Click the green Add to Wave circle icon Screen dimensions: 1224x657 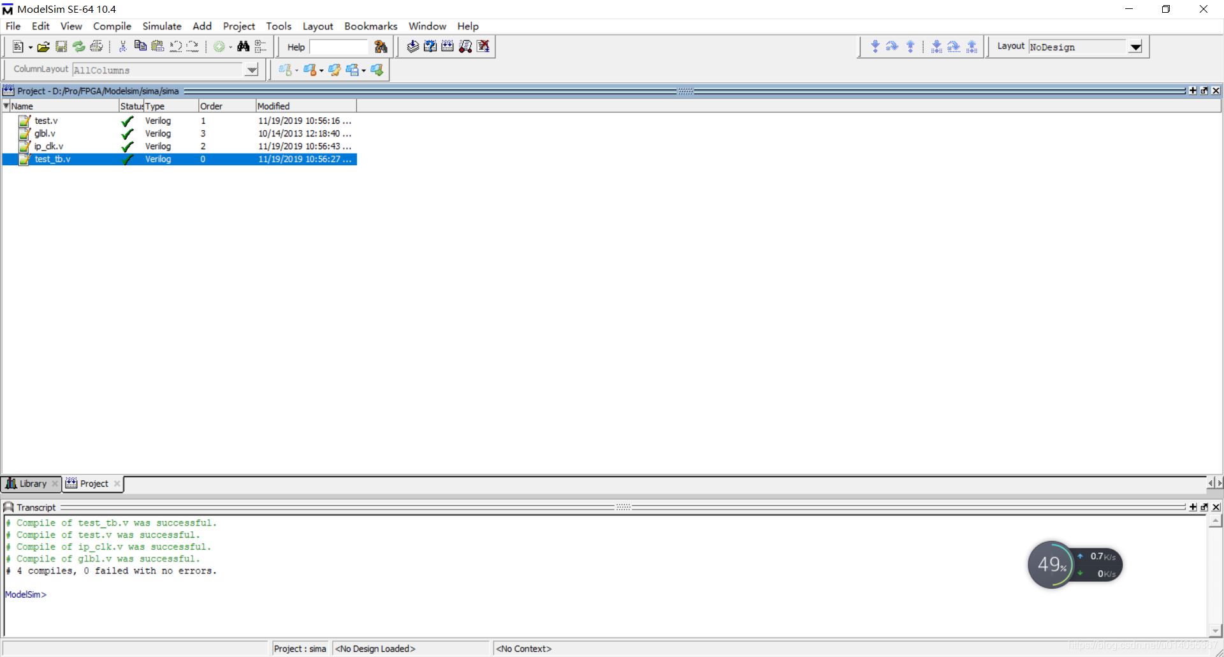pyautogui.click(x=219, y=47)
